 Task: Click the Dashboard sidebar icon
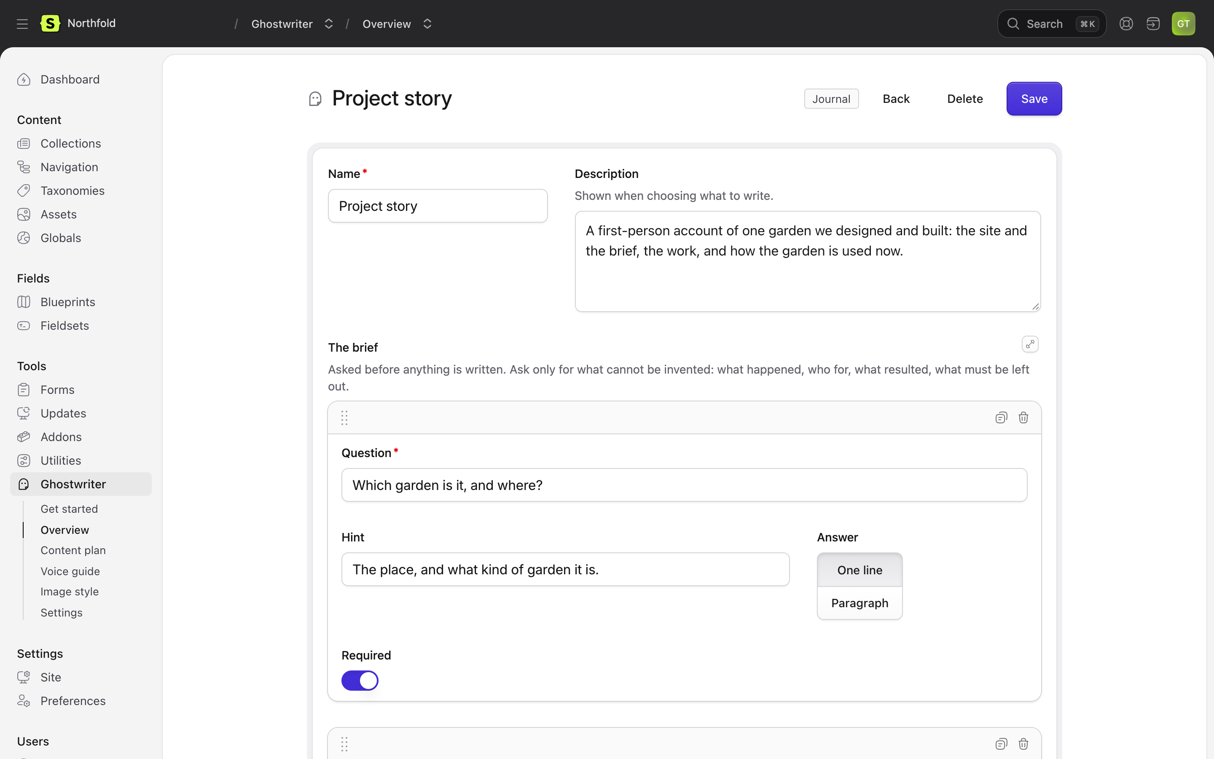tap(24, 79)
